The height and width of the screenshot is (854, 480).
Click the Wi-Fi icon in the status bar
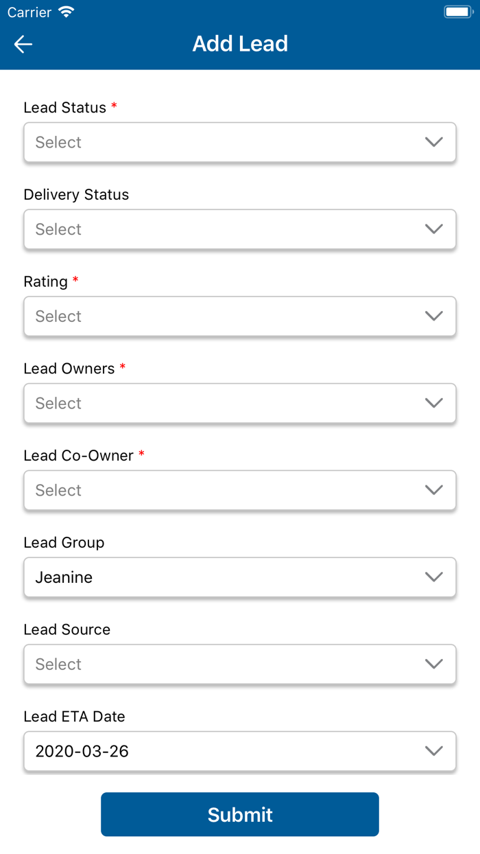pos(65,11)
